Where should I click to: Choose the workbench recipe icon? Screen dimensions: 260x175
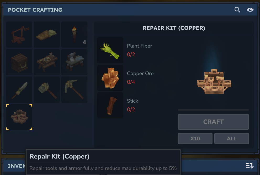[x=47, y=62]
